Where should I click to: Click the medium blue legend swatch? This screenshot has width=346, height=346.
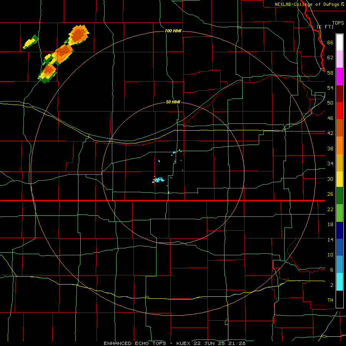coord(339,247)
